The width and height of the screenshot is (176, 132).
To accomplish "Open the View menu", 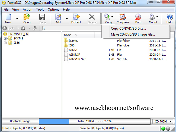I will coord(15,10).
